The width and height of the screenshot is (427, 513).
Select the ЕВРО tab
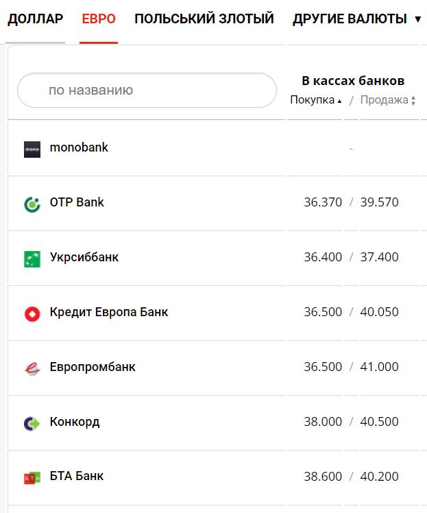pos(99,19)
